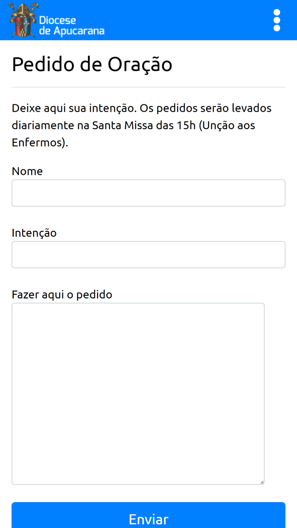This screenshot has width=297, height=528.
Task: Click the "Fazer aqui o pedido" label
Action: point(62,294)
